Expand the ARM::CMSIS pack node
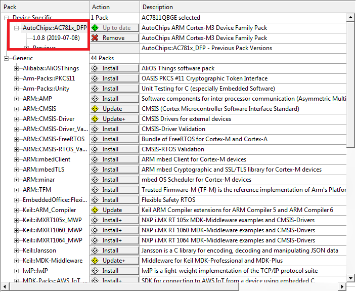Image resolution: width=356 pixels, height=292 pixels. 16,109
